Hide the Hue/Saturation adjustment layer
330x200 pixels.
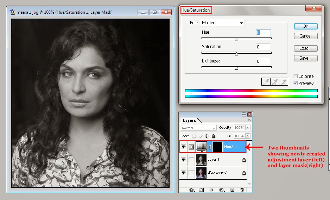(x=184, y=147)
